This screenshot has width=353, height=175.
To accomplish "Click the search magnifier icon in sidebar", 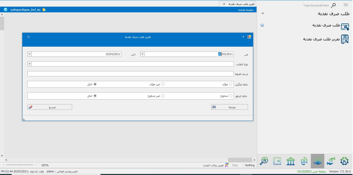I will coord(333,5).
